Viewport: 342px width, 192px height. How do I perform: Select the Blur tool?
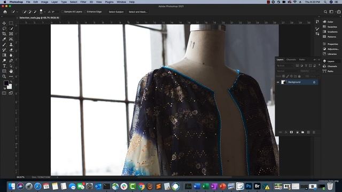click(11, 55)
